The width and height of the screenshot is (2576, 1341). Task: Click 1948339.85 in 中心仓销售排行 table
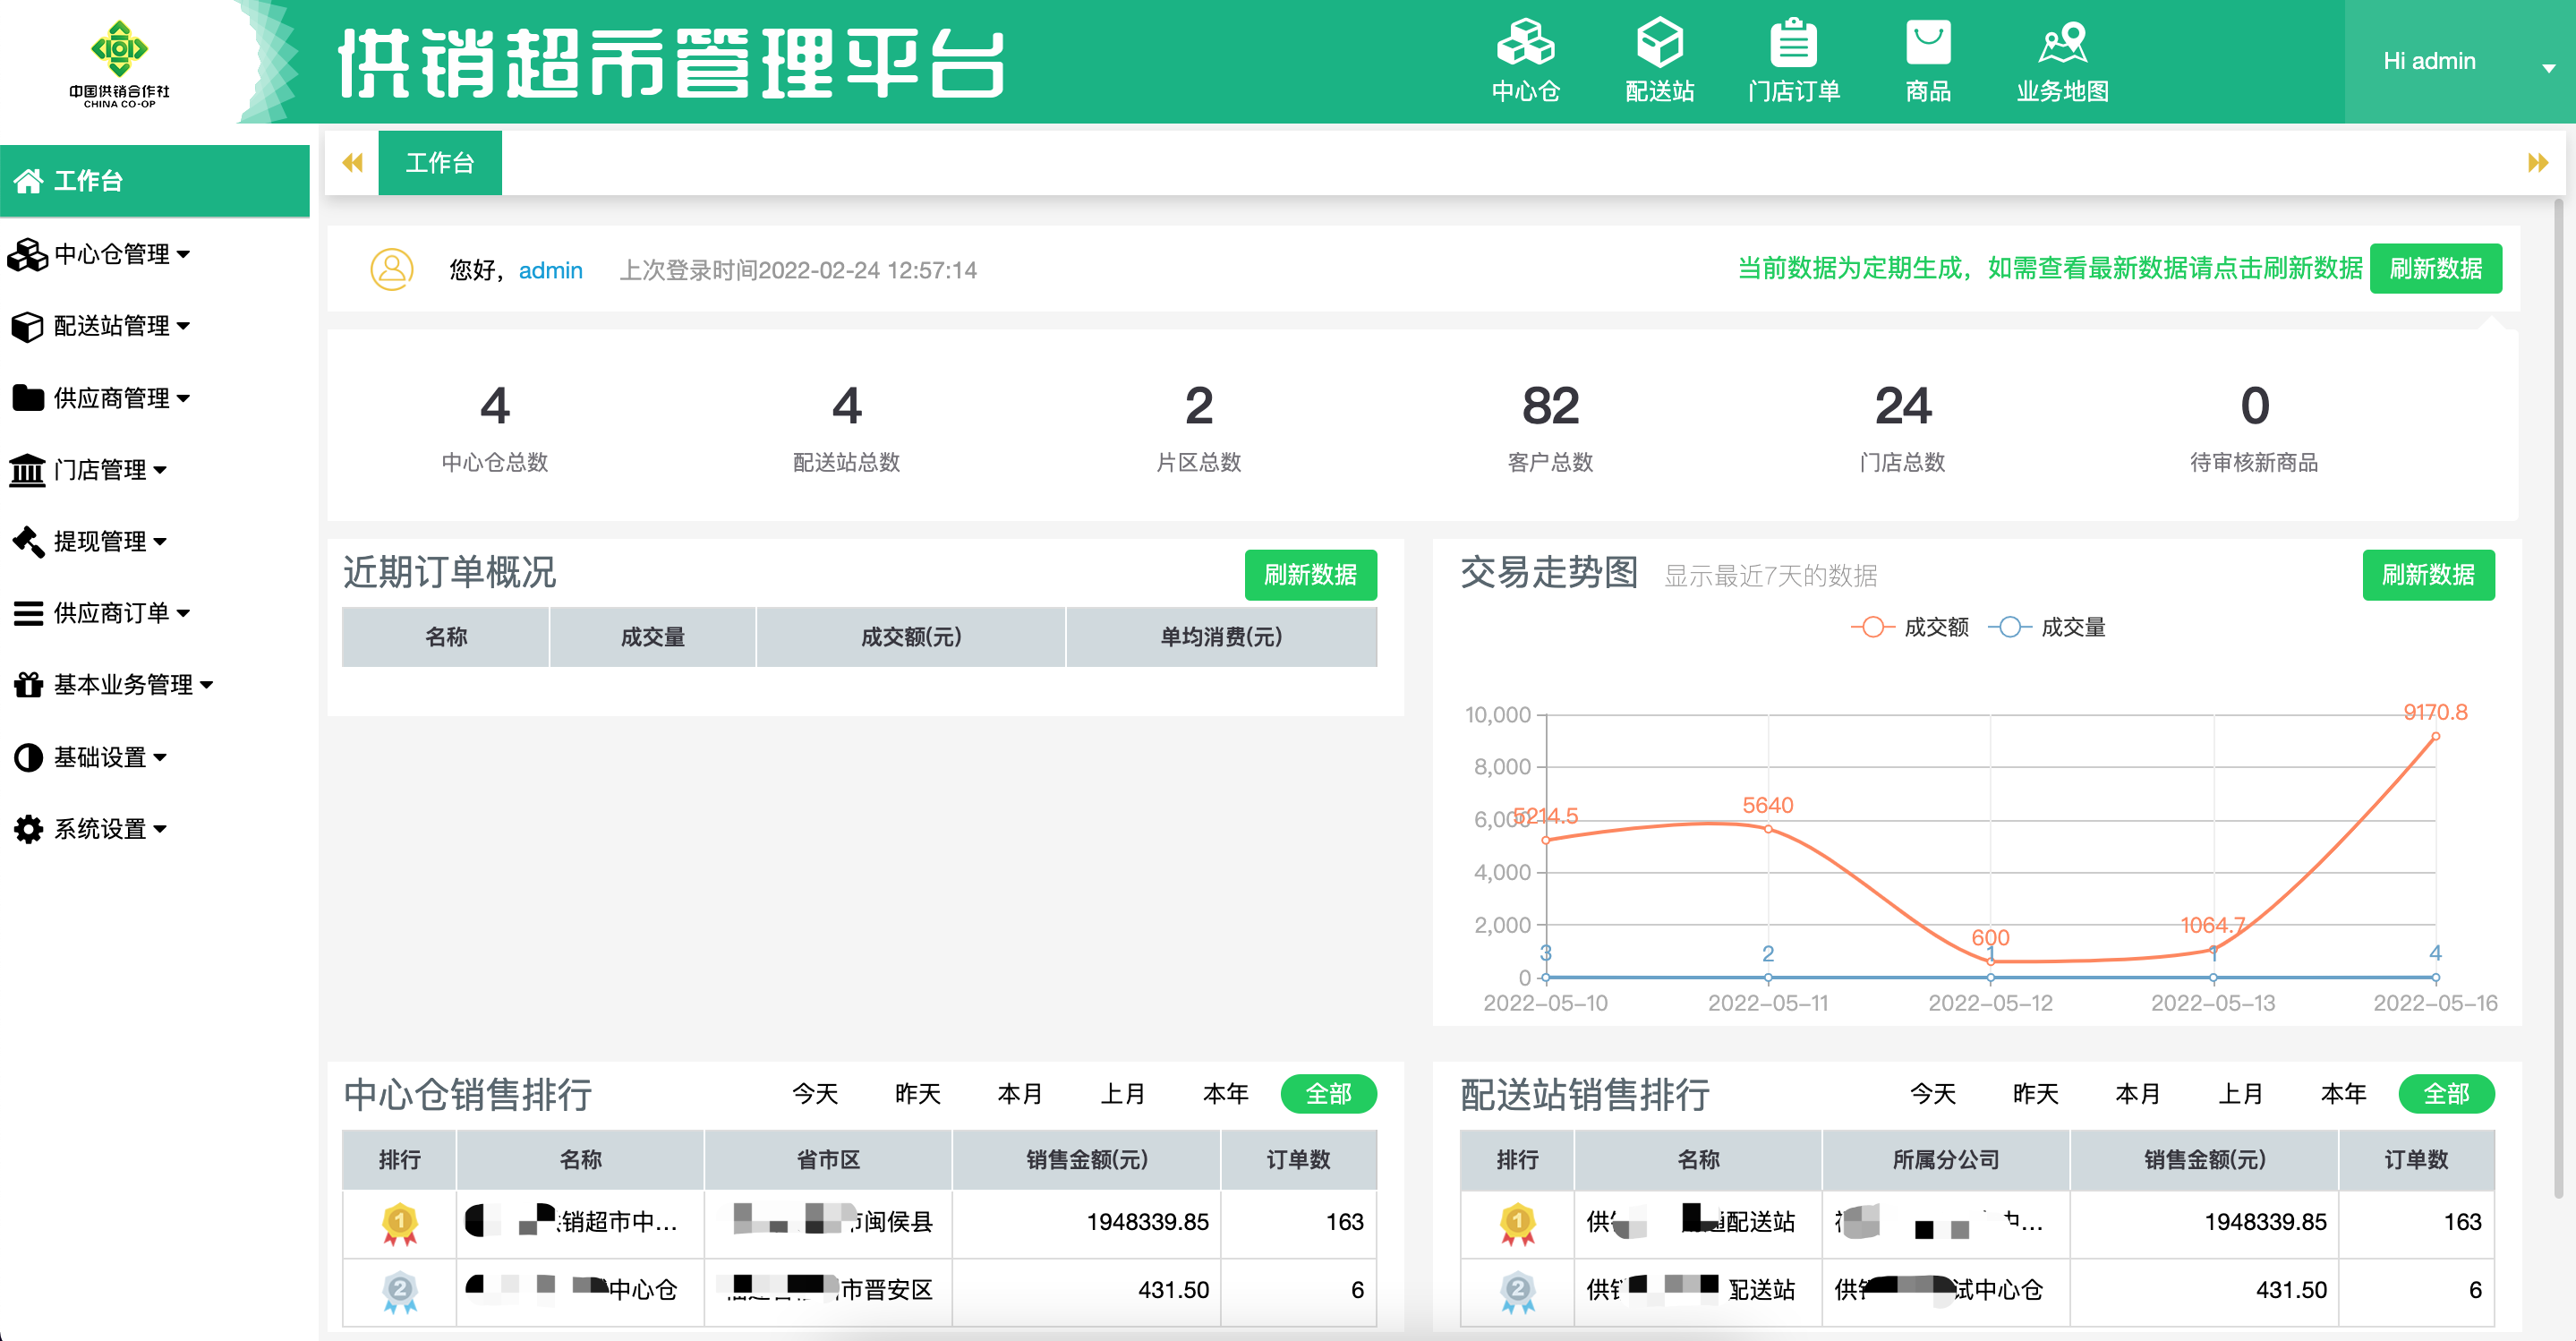(x=1147, y=1222)
